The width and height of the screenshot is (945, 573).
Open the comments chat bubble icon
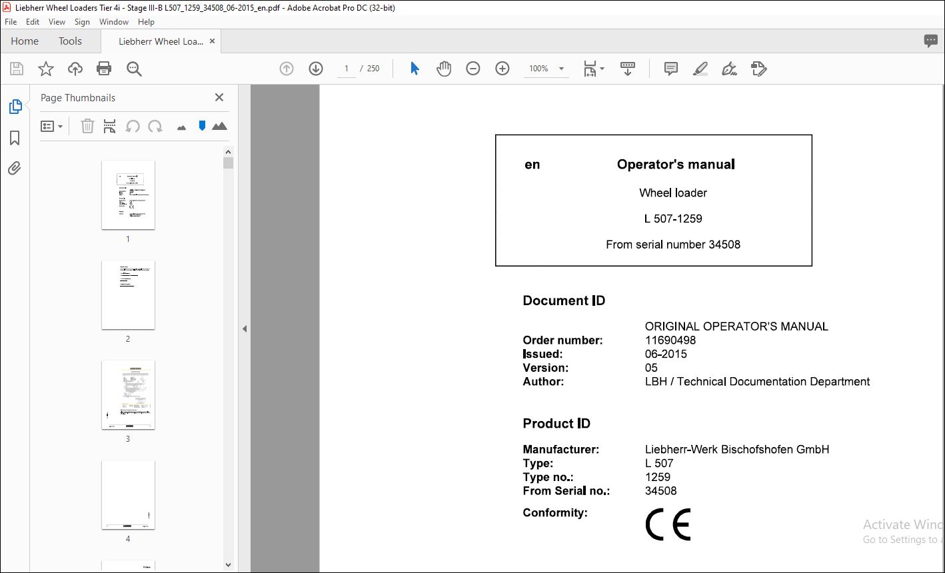tap(931, 41)
